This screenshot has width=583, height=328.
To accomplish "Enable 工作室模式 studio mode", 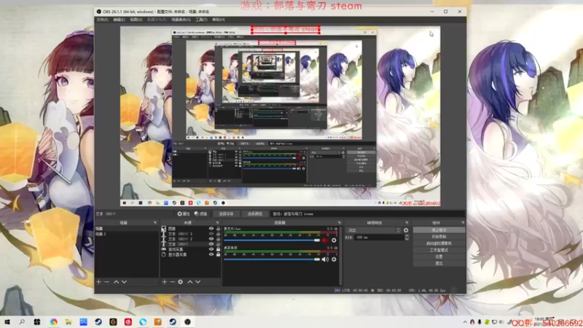I will (x=439, y=250).
